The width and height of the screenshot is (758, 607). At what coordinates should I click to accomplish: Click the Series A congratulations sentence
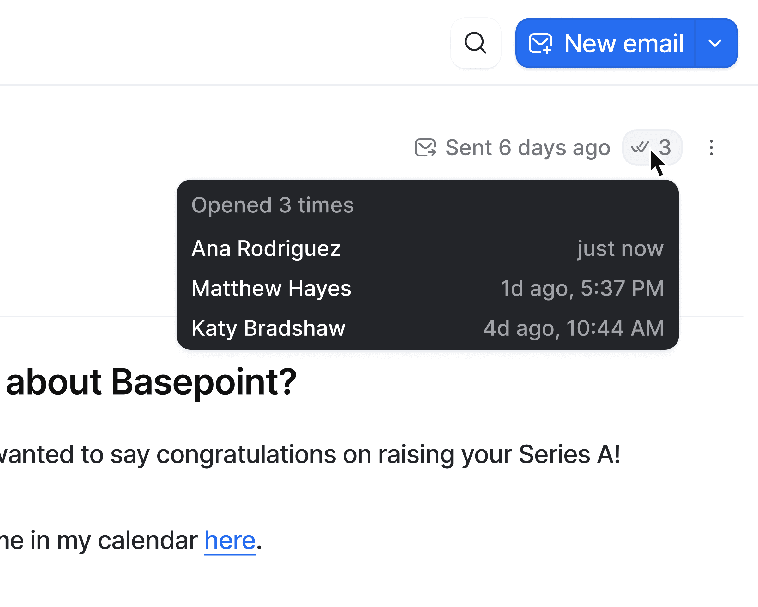[x=310, y=454]
